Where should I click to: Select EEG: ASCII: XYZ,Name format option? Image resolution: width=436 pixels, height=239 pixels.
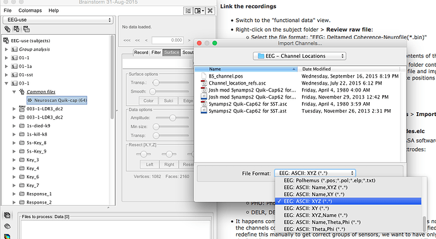pyautogui.click(x=315, y=215)
